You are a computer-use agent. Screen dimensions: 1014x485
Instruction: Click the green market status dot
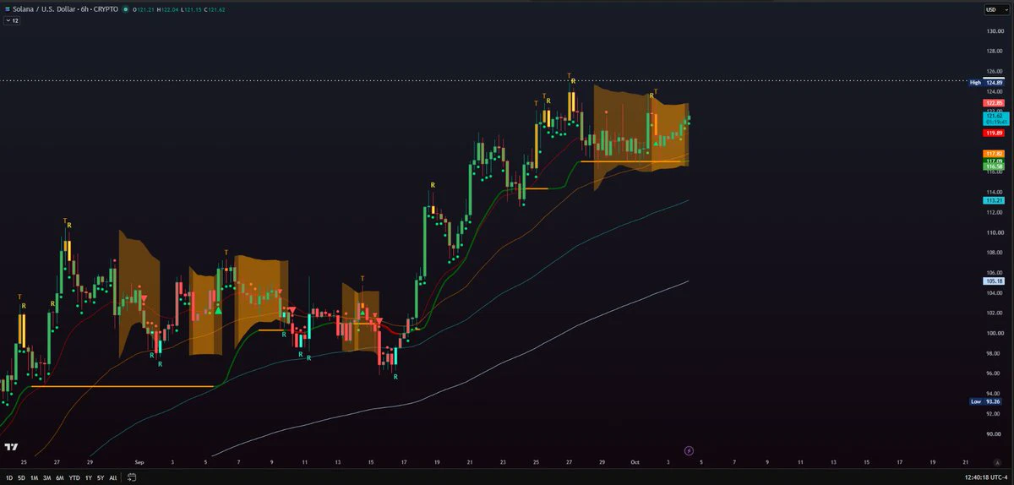click(x=125, y=8)
